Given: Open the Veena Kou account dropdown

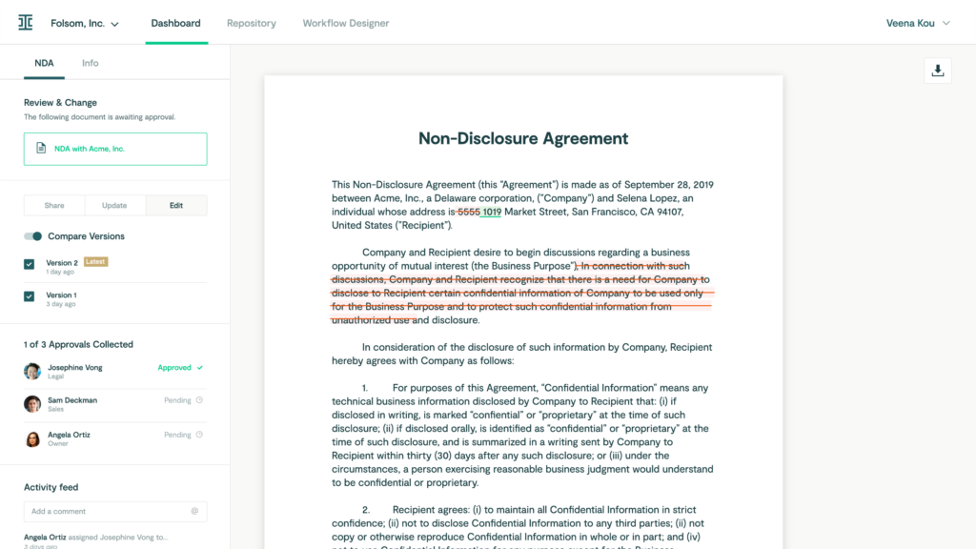Looking at the screenshot, I should pyautogui.click(x=917, y=23).
